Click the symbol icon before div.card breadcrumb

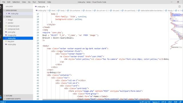tap(111, 11)
